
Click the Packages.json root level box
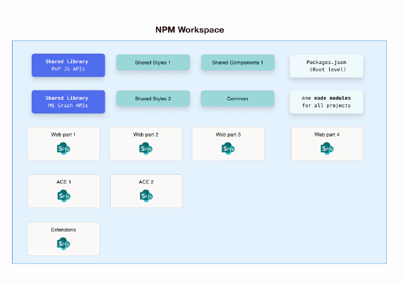coord(326,66)
